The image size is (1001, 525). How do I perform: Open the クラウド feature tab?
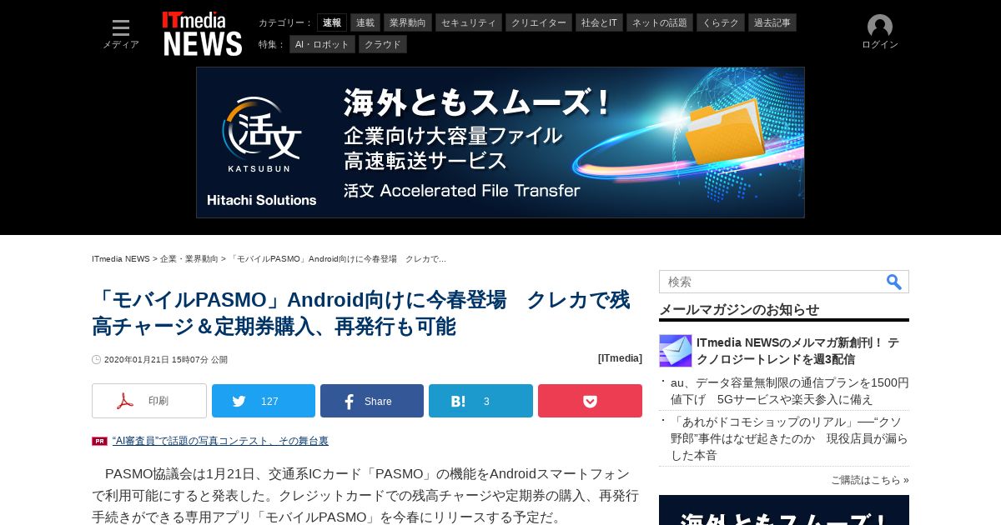point(383,44)
